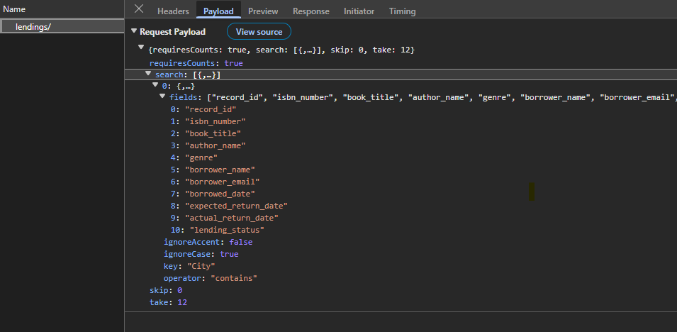The height and width of the screenshot is (332, 677).
Task: Click the Request Payload heading text
Action: click(x=173, y=31)
